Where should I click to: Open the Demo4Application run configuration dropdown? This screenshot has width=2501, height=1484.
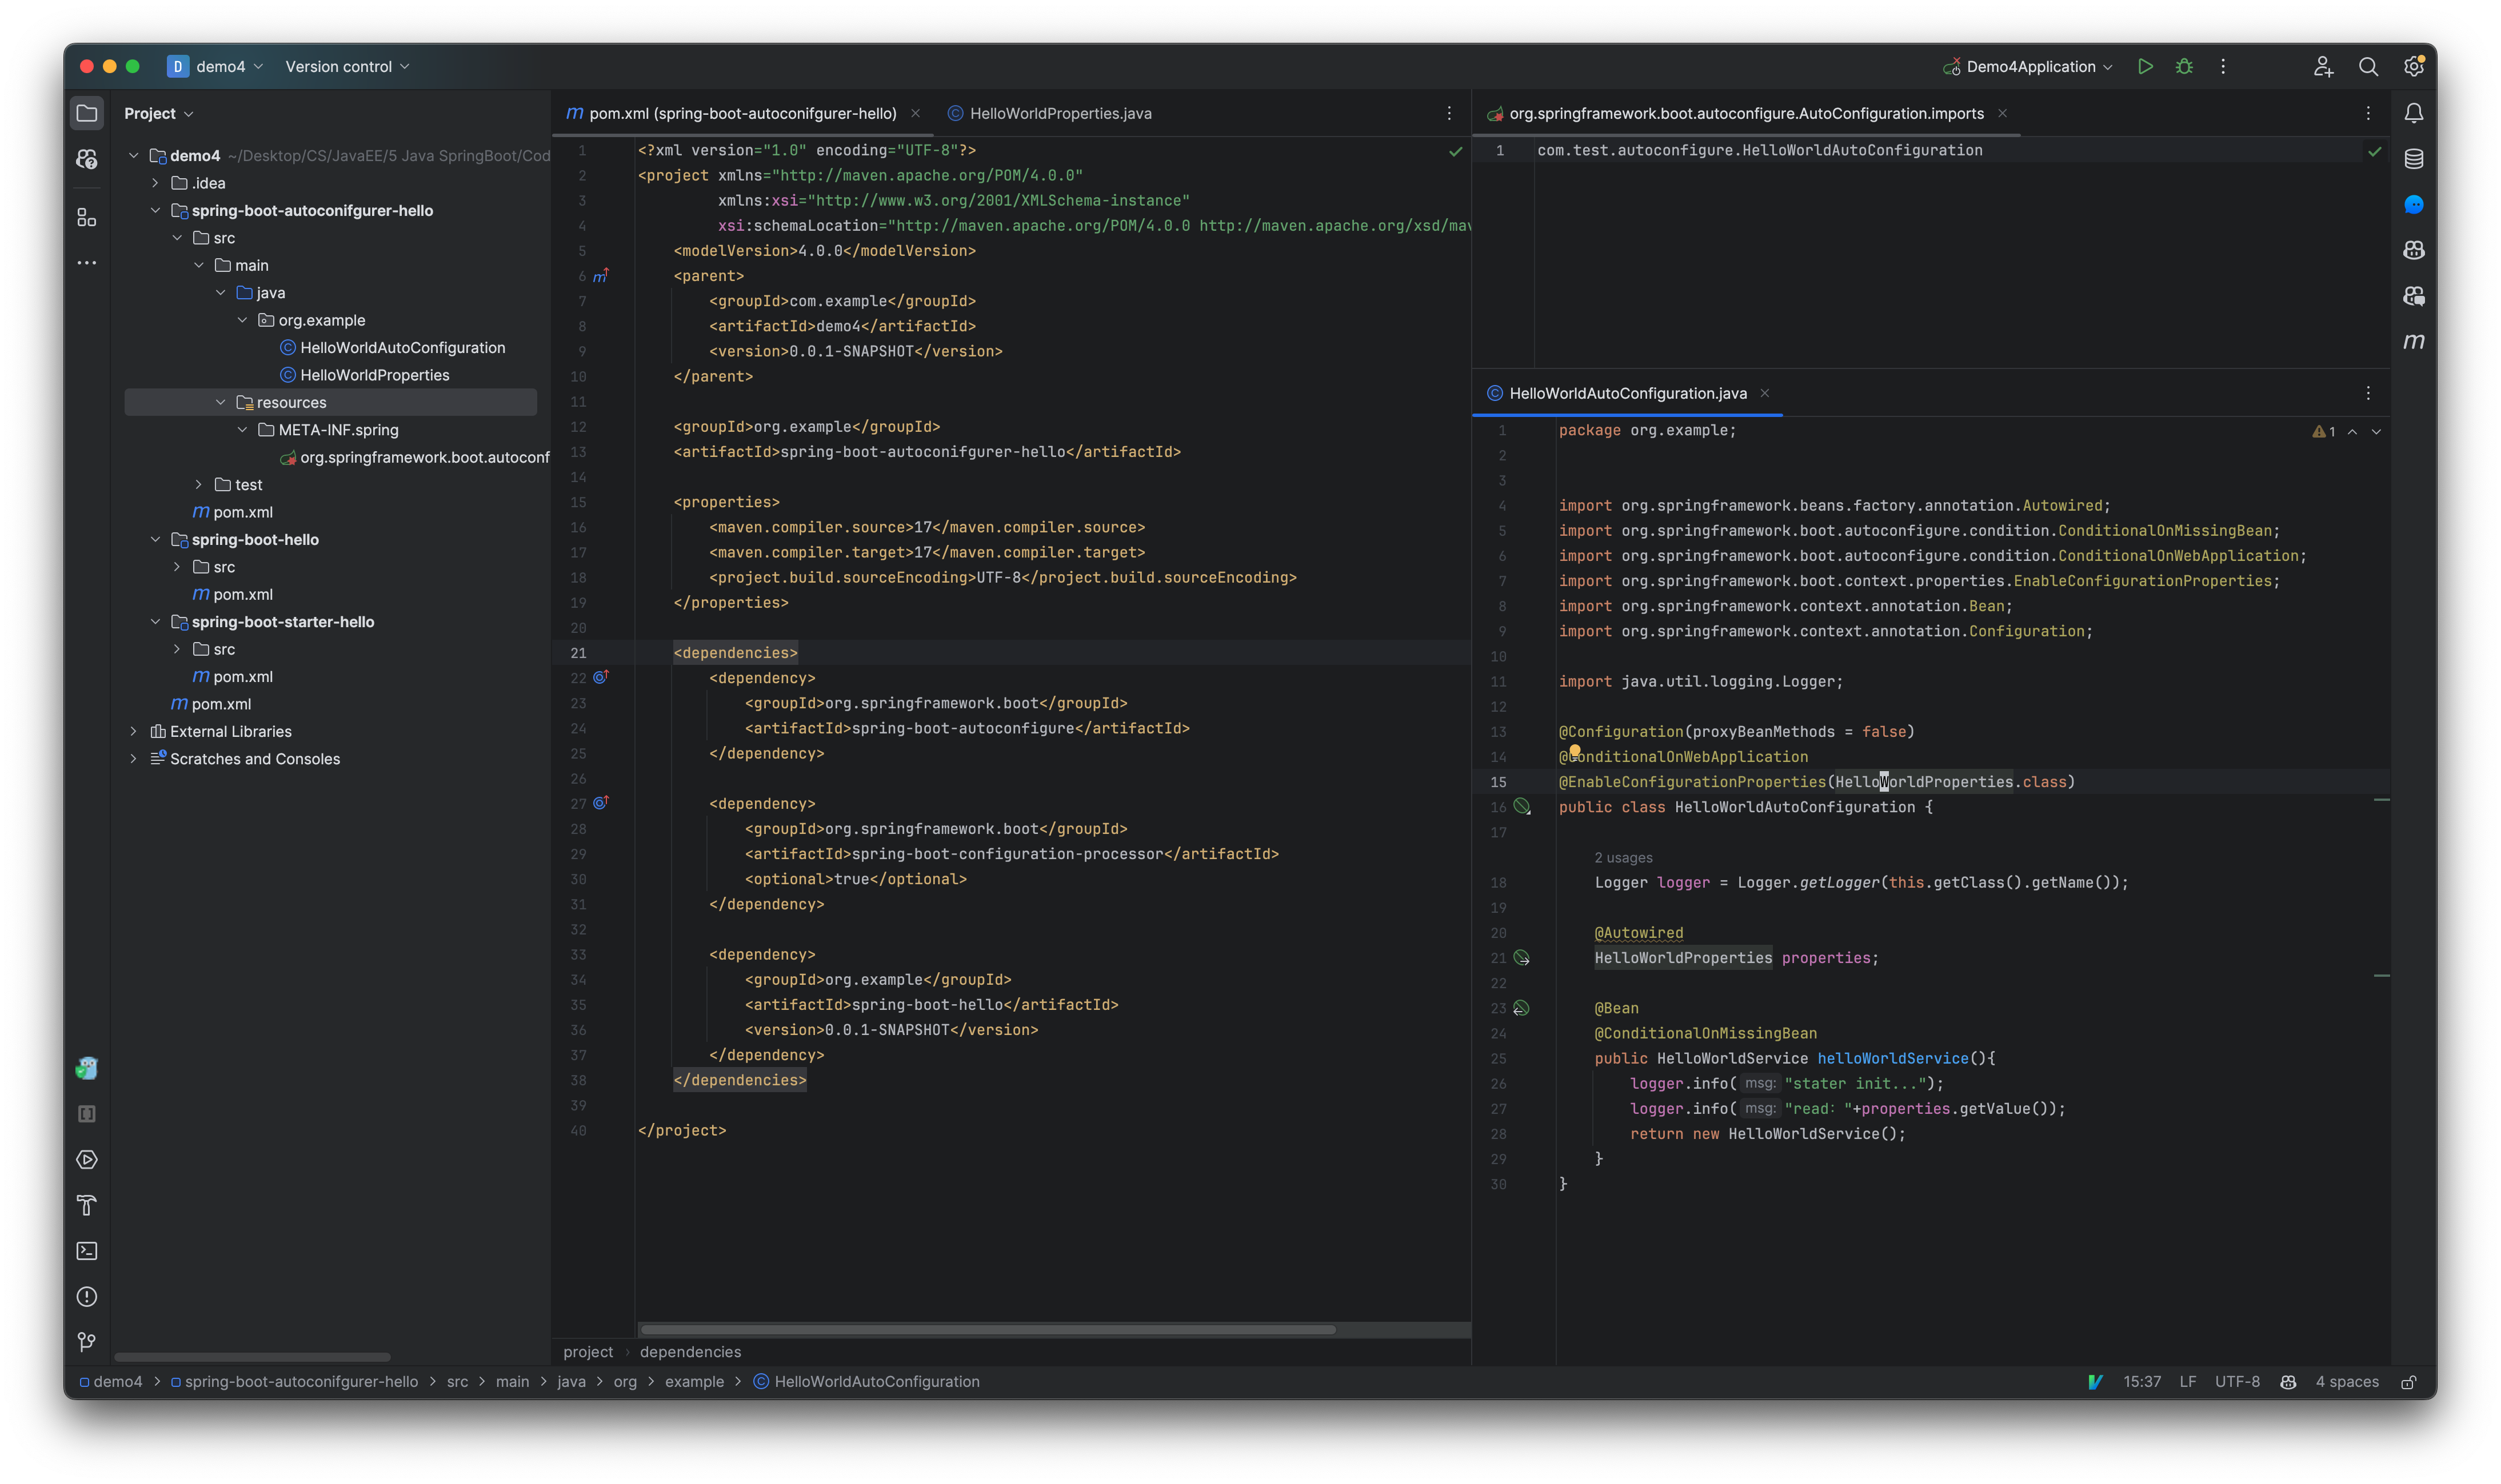click(2109, 66)
